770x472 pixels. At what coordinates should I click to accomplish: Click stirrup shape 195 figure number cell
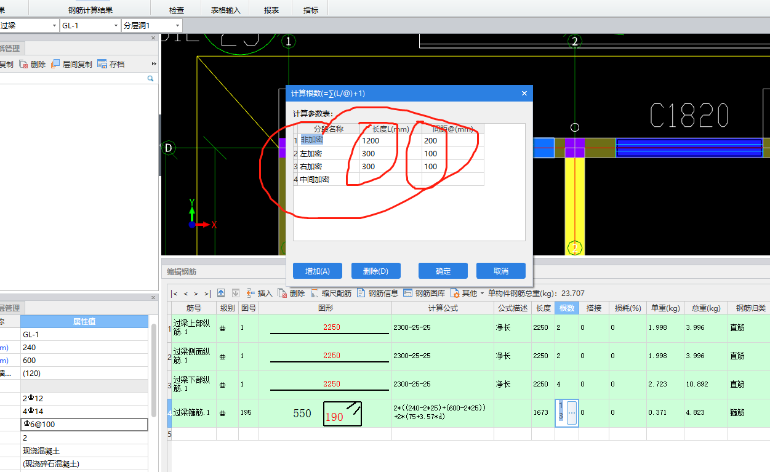(x=249, y=413)
